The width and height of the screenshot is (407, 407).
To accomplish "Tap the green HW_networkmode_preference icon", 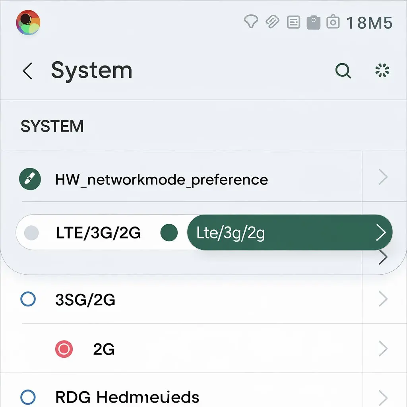I will tap(30, 179).
